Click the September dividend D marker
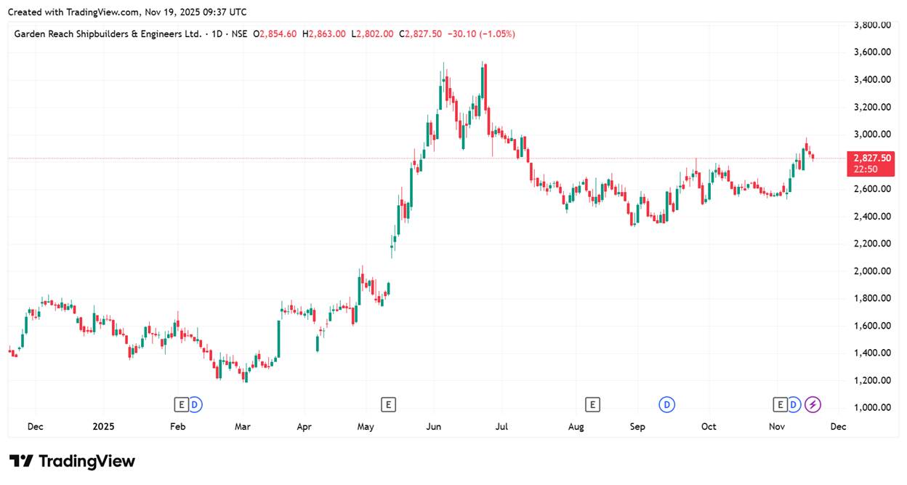The height and width of the screenshot is (485, 907). pos(666,404)
